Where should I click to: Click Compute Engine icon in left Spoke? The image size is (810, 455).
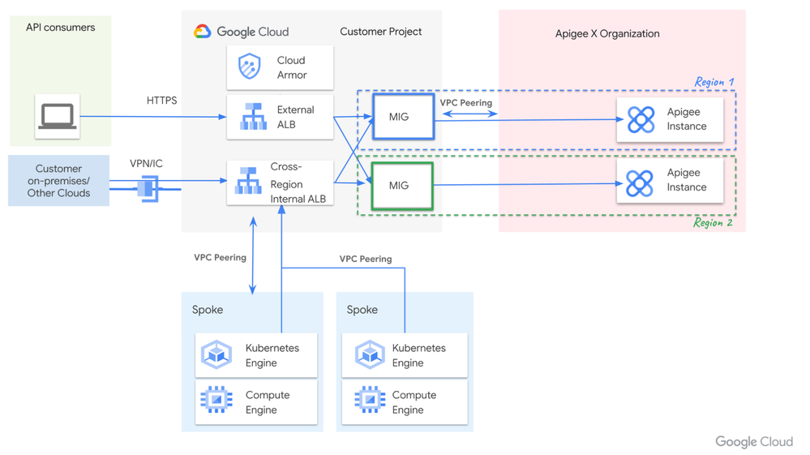pyautogui.click(x=216, y=401)
